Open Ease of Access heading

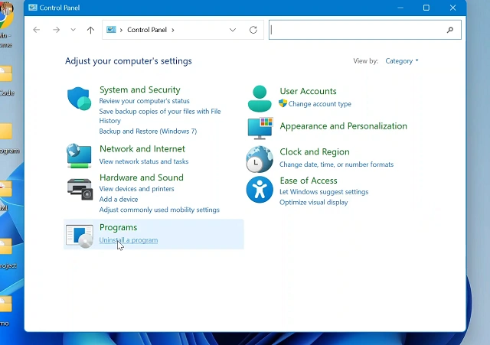click(308, 181)
